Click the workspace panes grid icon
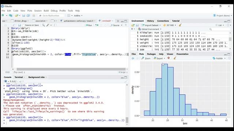 (69, 15)
